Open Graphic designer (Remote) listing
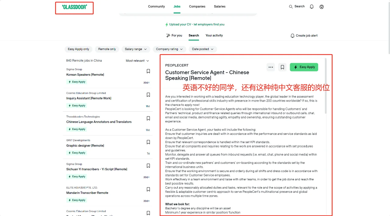This screenshot has height=216, width=390. coord(85,146)
